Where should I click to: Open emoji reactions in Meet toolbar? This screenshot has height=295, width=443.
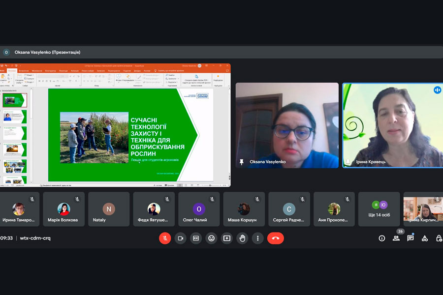pyautogui.click(x=211, y=238)
